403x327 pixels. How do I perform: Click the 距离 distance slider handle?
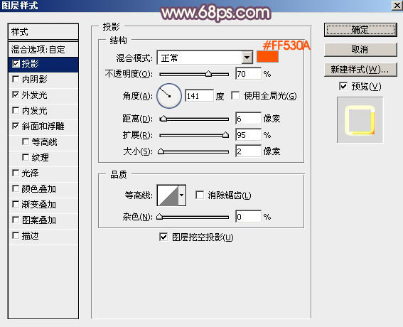click(x=163, y=119)
